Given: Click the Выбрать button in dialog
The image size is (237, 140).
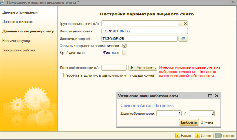Looking at the screenshot, I should [189, 122].
